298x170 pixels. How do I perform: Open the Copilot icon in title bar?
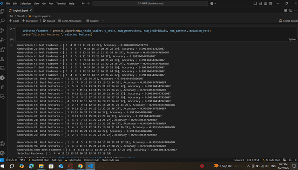click(x=212, y=3)
